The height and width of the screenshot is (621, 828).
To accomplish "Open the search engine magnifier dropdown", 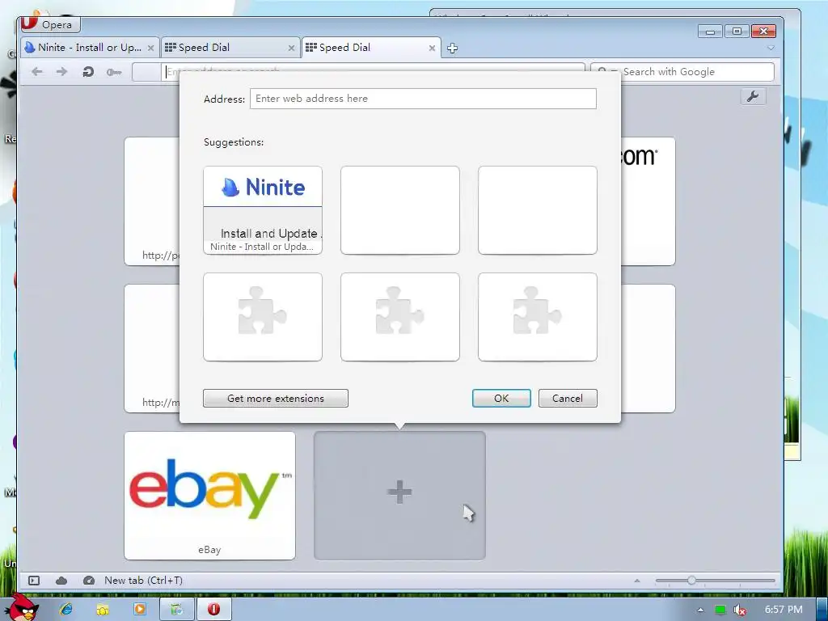I will (x=606, y=72).
